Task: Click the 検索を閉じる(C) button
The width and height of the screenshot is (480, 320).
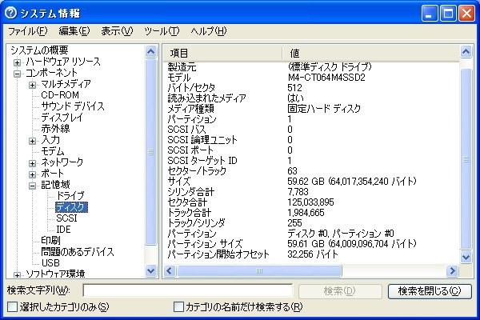Action: tap(430, 291)
